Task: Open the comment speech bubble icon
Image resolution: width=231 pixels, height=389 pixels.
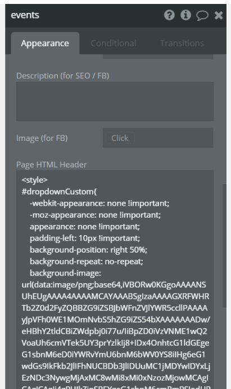Action: (202, 16)
